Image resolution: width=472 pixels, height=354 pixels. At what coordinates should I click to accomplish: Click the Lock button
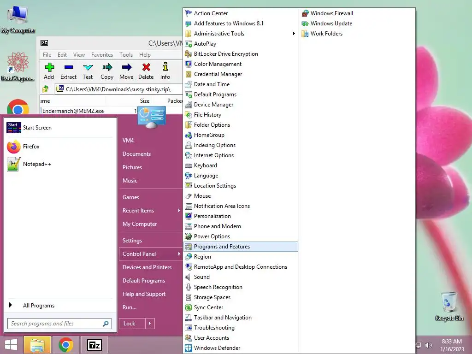click(x=132, y=324)
